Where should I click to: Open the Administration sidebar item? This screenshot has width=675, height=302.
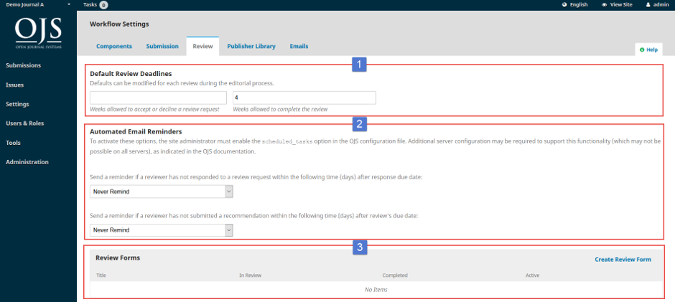(x=27, y=162)
